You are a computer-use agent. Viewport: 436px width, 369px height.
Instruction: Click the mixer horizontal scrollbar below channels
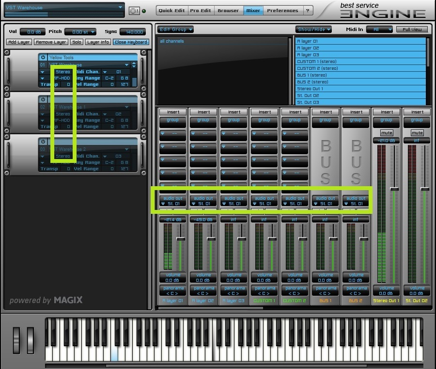[x=211, y=308]
